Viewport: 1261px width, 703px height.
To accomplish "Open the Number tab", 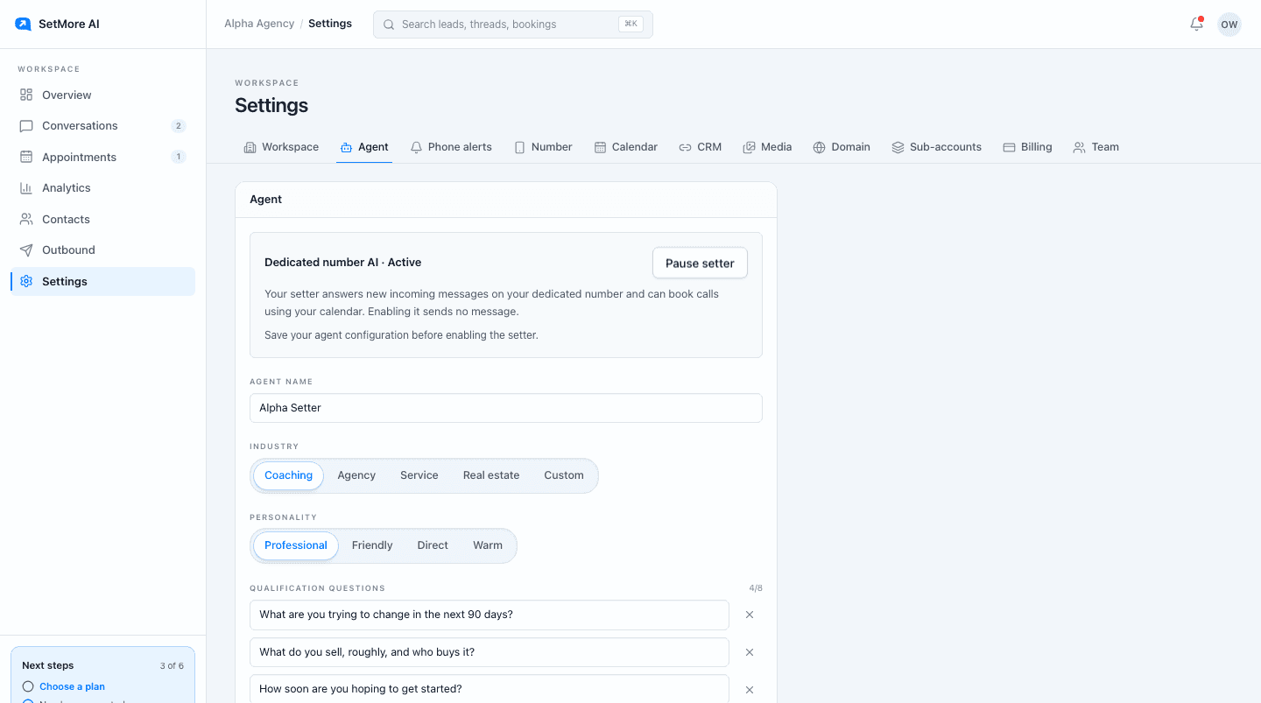I will pos(543,147).
